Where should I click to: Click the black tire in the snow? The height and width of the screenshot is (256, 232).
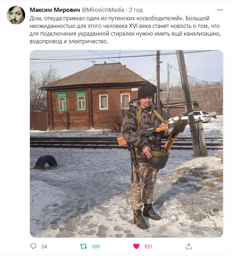(x=46, y=162)
